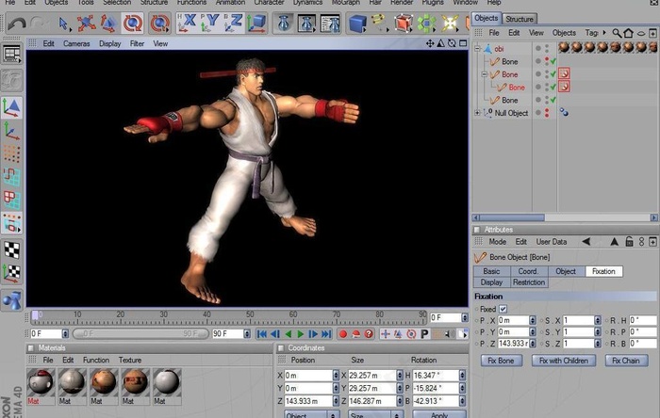This screenshot has height=418, width=660.
Task: Click frame 50 on the timeline ruler
Action: pos(250,314)
